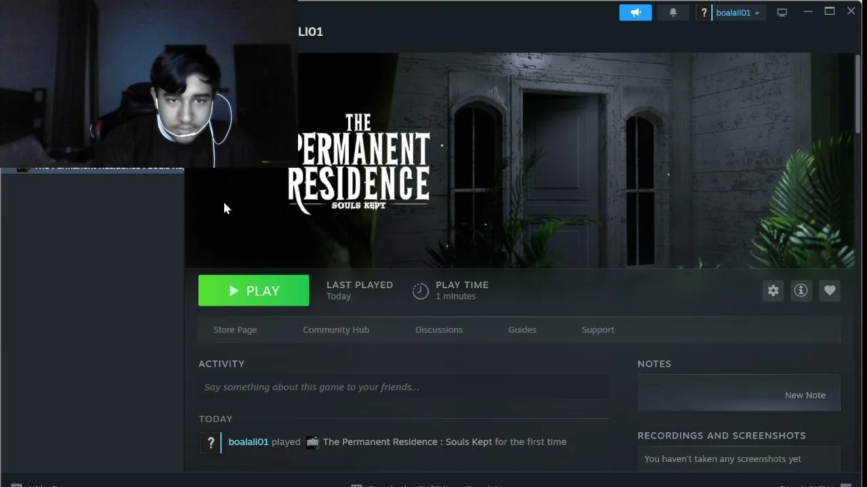Click the user avatar in activity feed

(x=211, y=442)
